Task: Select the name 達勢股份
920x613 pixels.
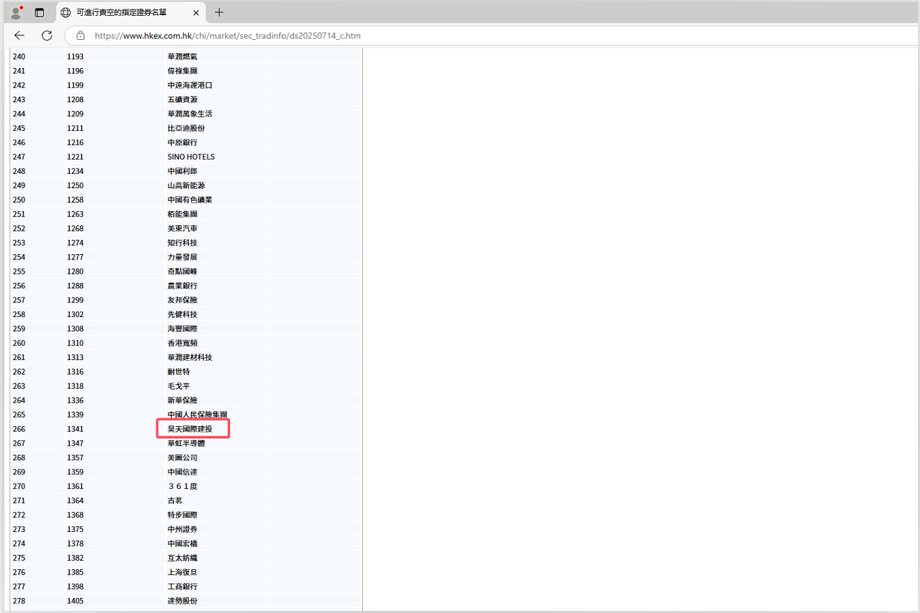Action: (x=182, y=602)
